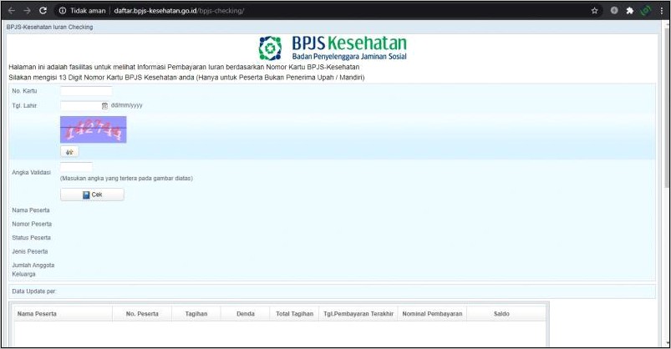
Task: Click the 'Jumlah Anggota Keluarga' label
Action: 33,270
